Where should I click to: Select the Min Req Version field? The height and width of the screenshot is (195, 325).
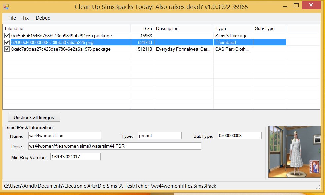(x=75, y=157)
